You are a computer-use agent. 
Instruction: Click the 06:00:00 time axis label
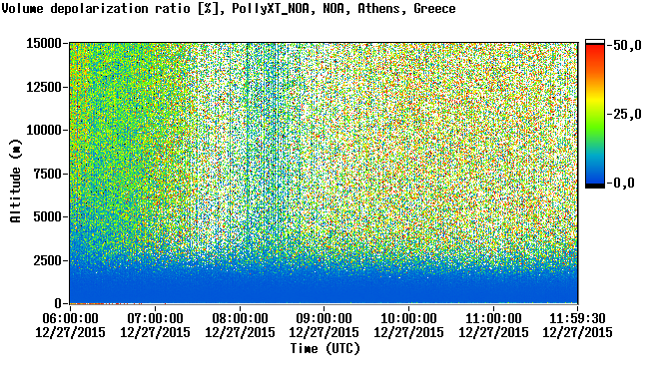[x=70, y=318]
